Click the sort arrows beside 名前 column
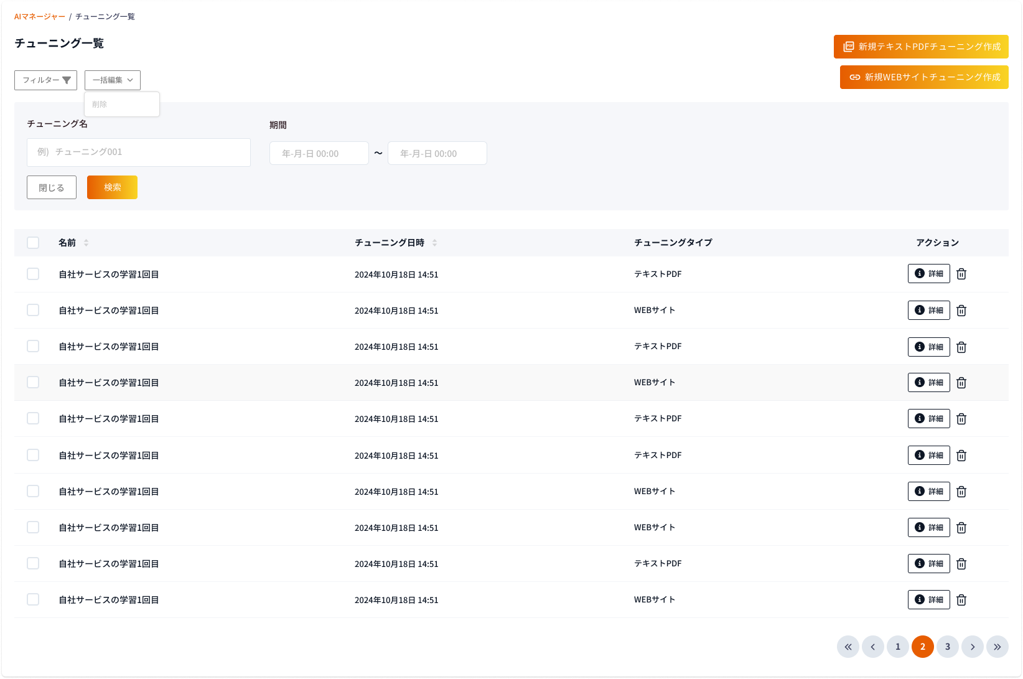This screenshot has height=679, width=1023. 86,243
